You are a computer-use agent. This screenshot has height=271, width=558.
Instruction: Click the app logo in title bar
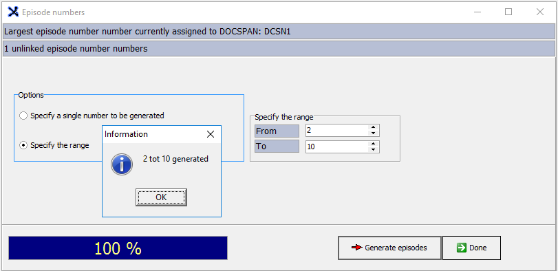(13, 12)
